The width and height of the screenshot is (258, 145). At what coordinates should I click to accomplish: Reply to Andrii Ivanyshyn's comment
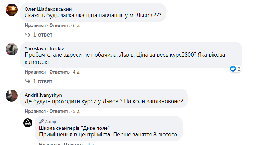coord(59,112)
